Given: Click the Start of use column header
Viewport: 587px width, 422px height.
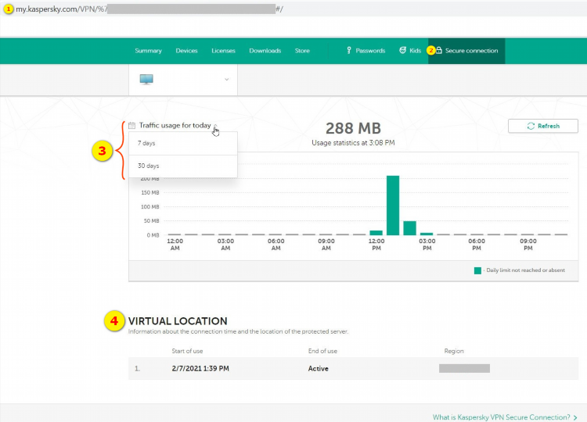Looking at the screenshot, I should (187, 351).
